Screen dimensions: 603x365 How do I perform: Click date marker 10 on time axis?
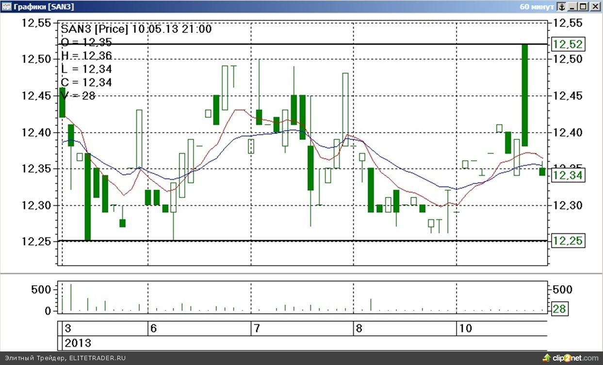(x=465, y=329)
